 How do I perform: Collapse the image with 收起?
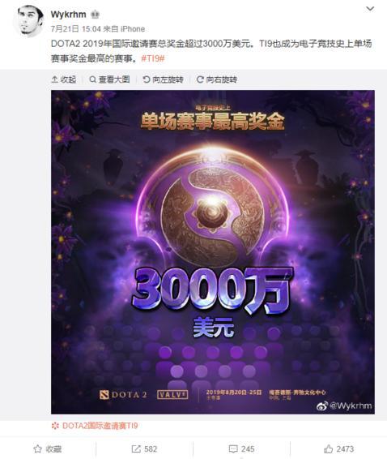coord(64,79)
